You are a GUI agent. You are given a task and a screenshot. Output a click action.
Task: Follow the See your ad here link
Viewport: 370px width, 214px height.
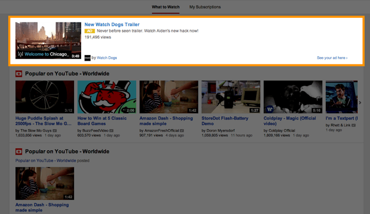tap(332, 58)
